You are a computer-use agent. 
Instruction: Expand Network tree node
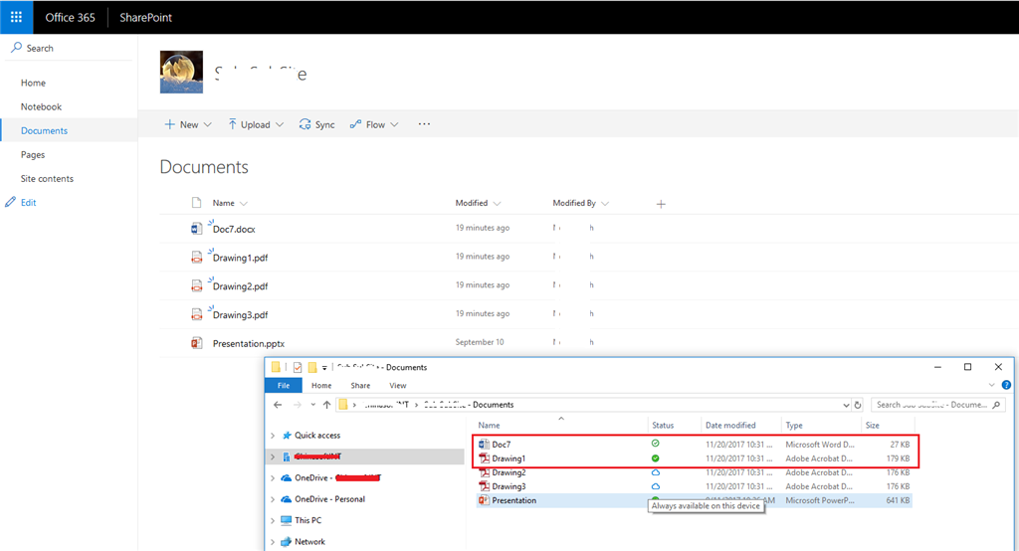(273, 542)
